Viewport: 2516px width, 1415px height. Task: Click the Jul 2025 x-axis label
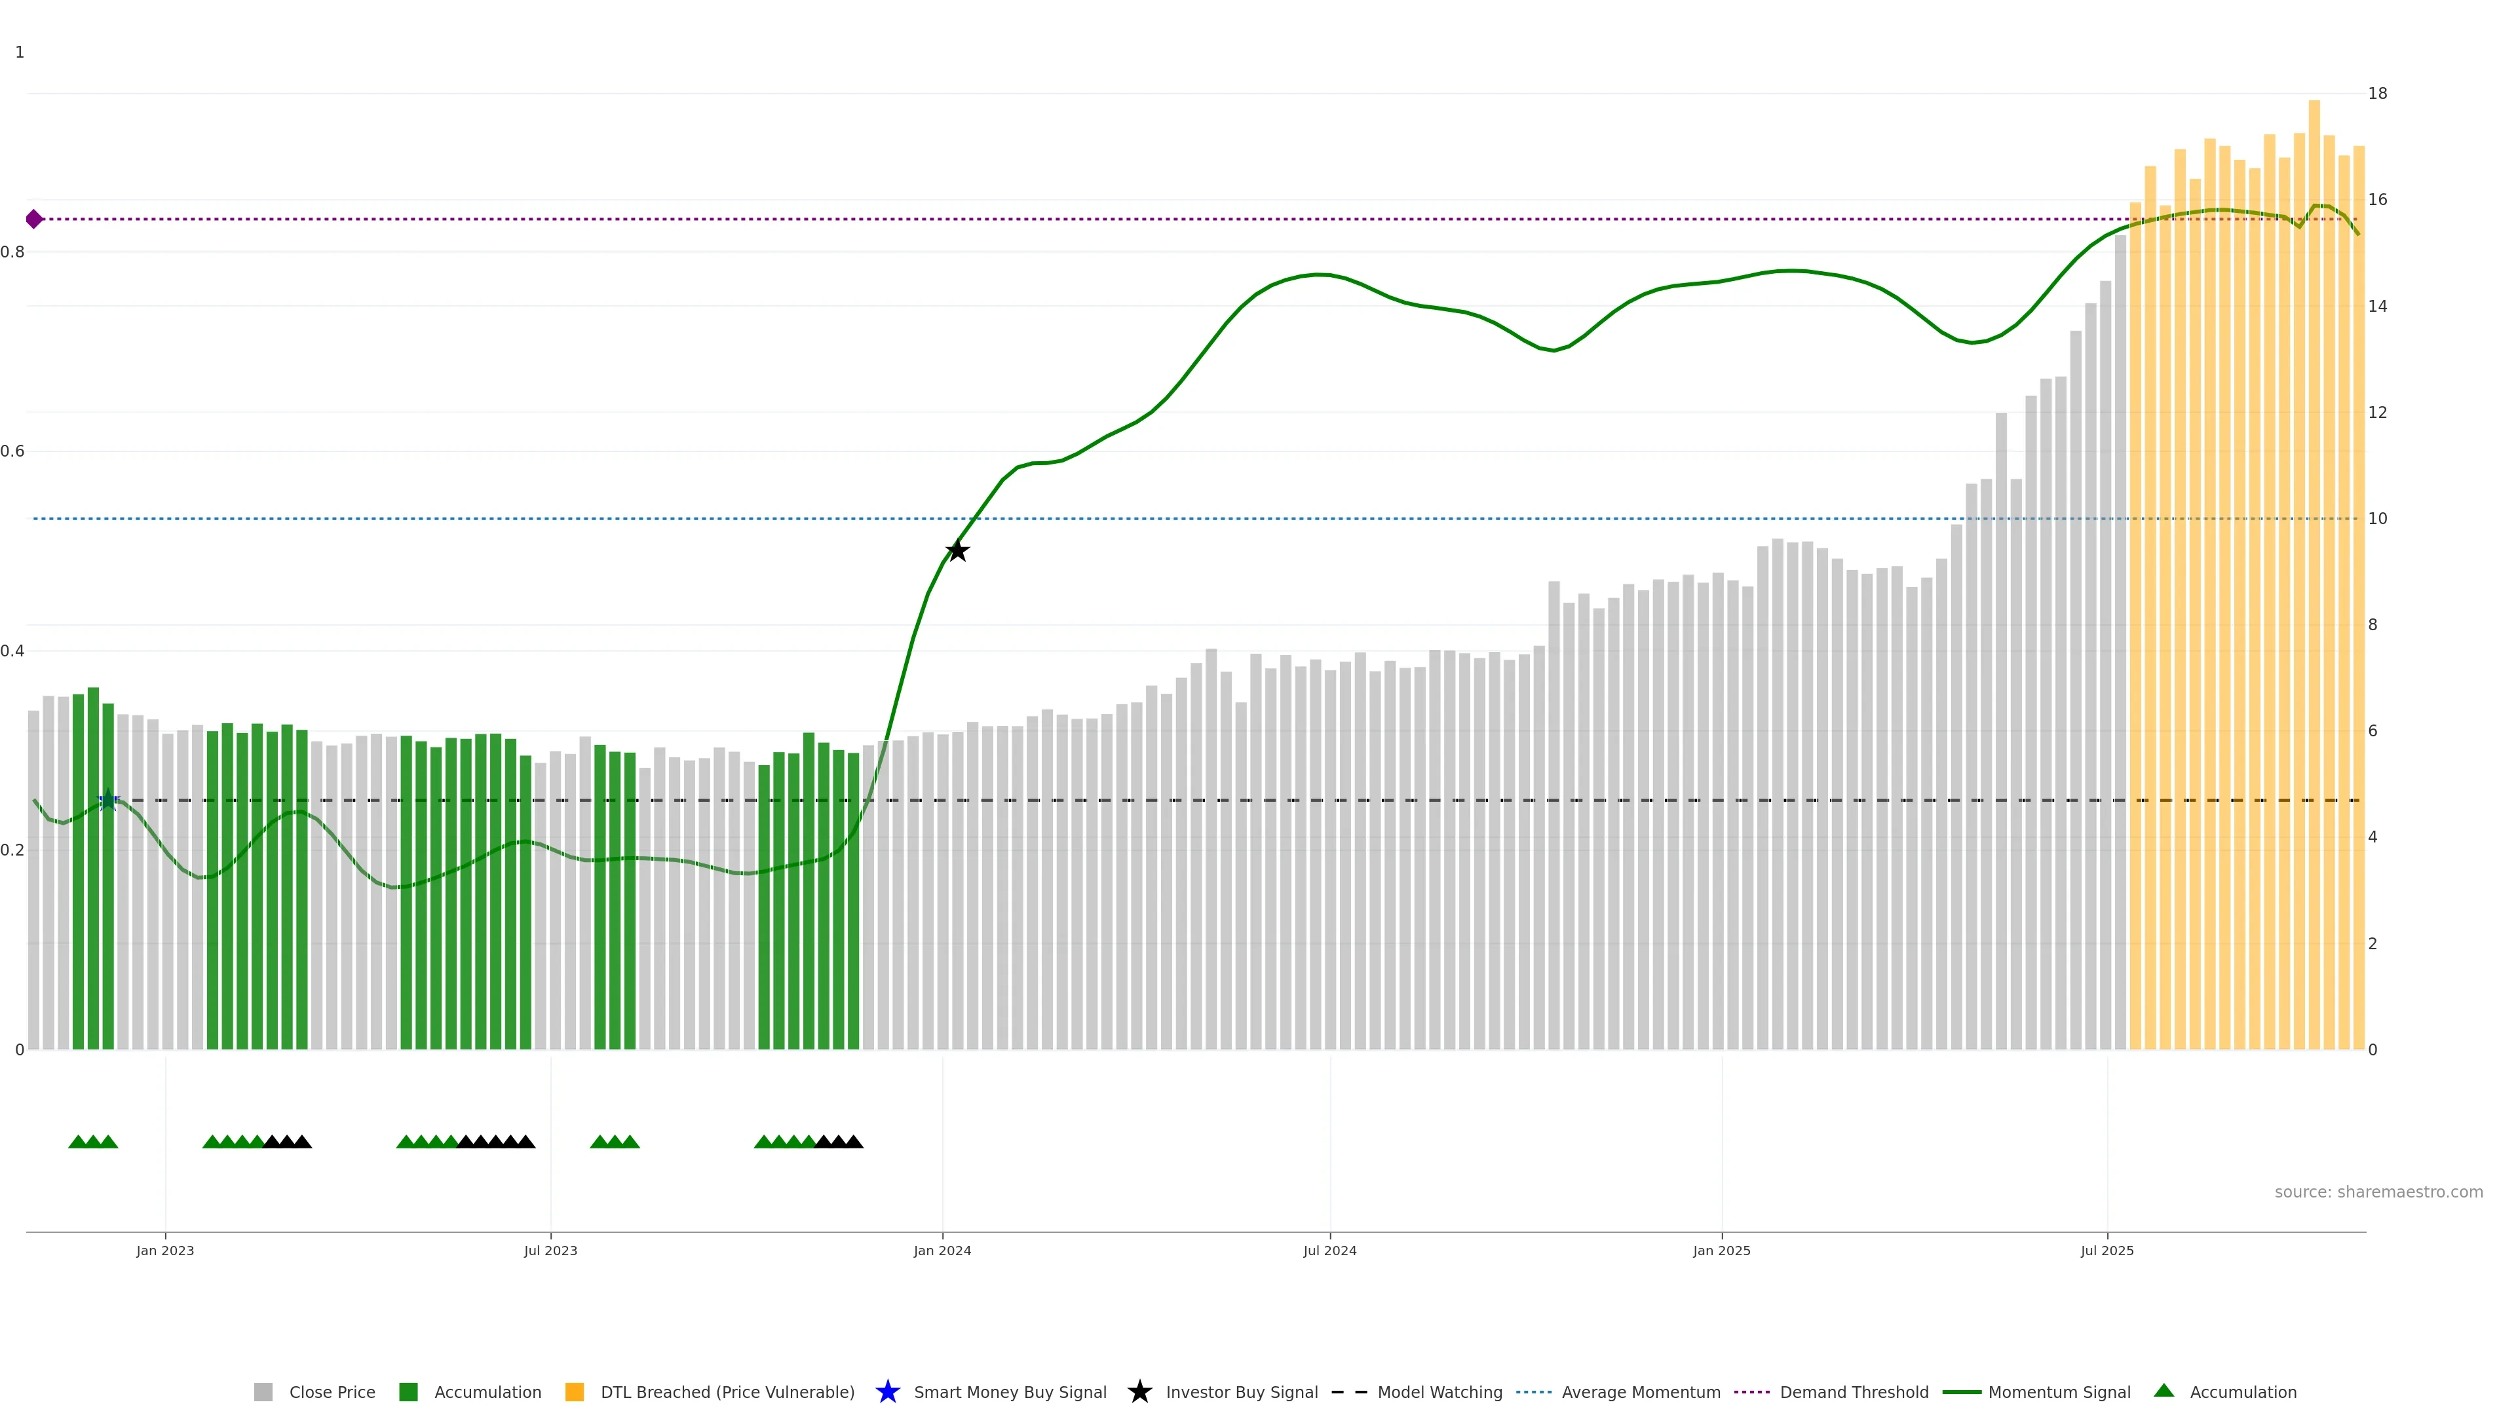point(2106,1251)
